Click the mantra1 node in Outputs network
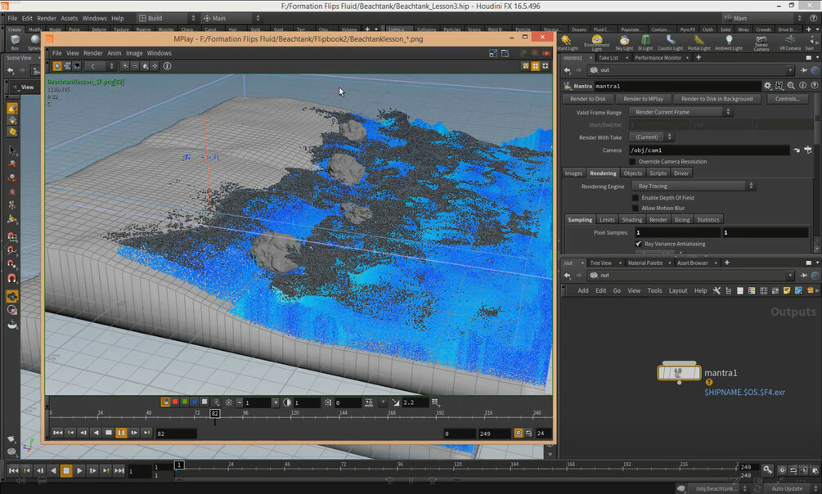 pyautogui.click(x=679, y=374)
